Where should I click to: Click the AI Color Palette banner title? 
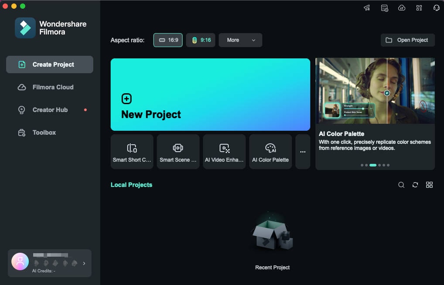pyautogui.click(x=342, y=134)
